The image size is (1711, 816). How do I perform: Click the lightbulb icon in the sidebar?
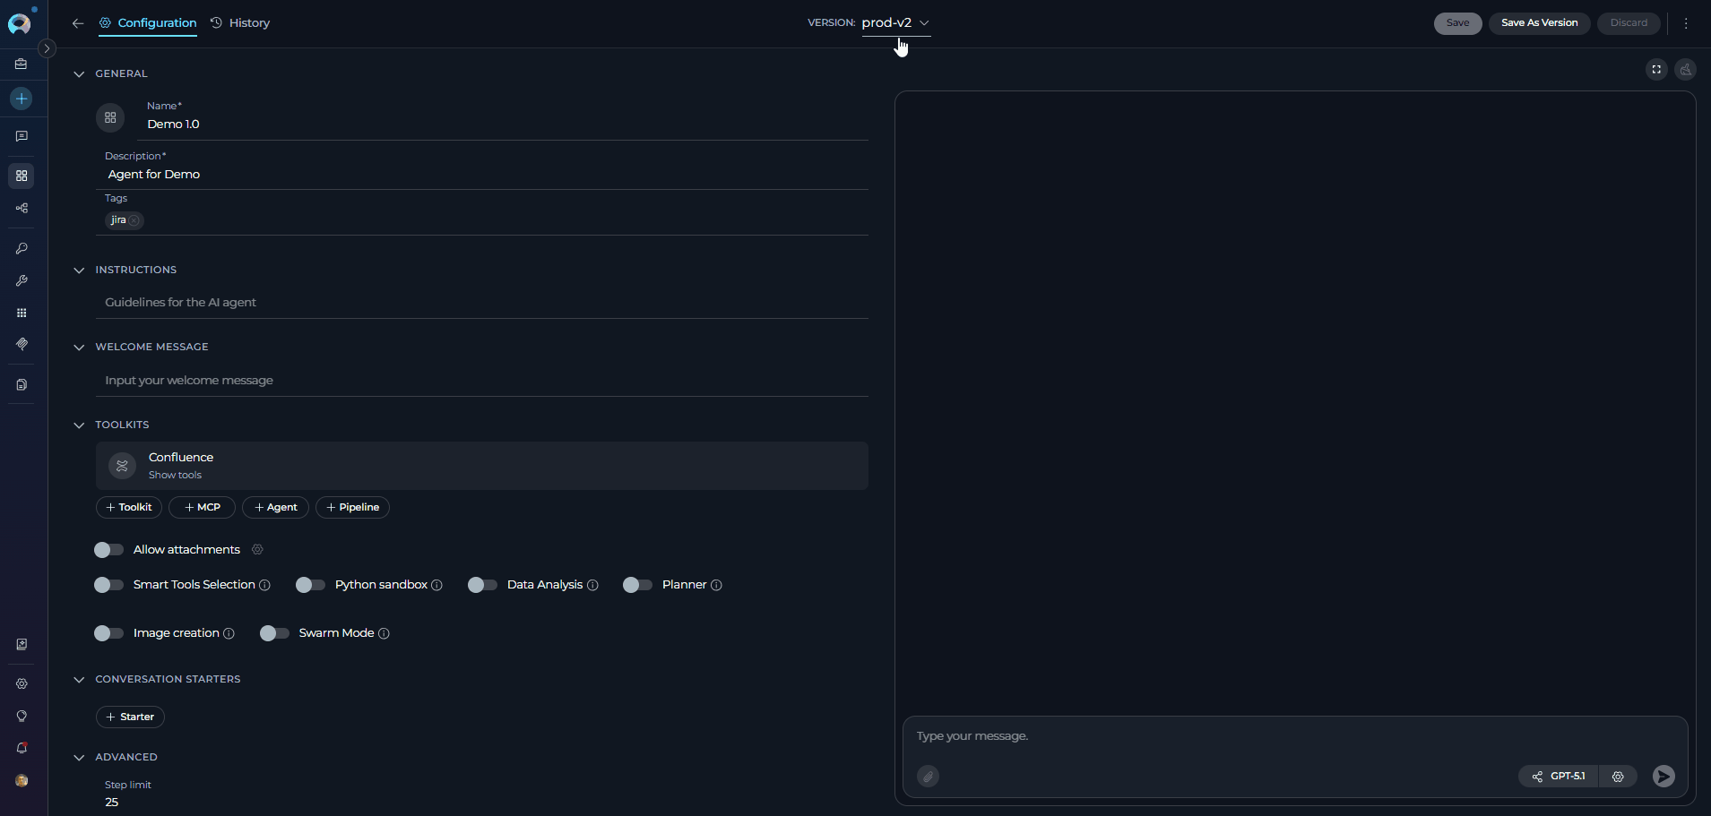(x=22, y=716)
